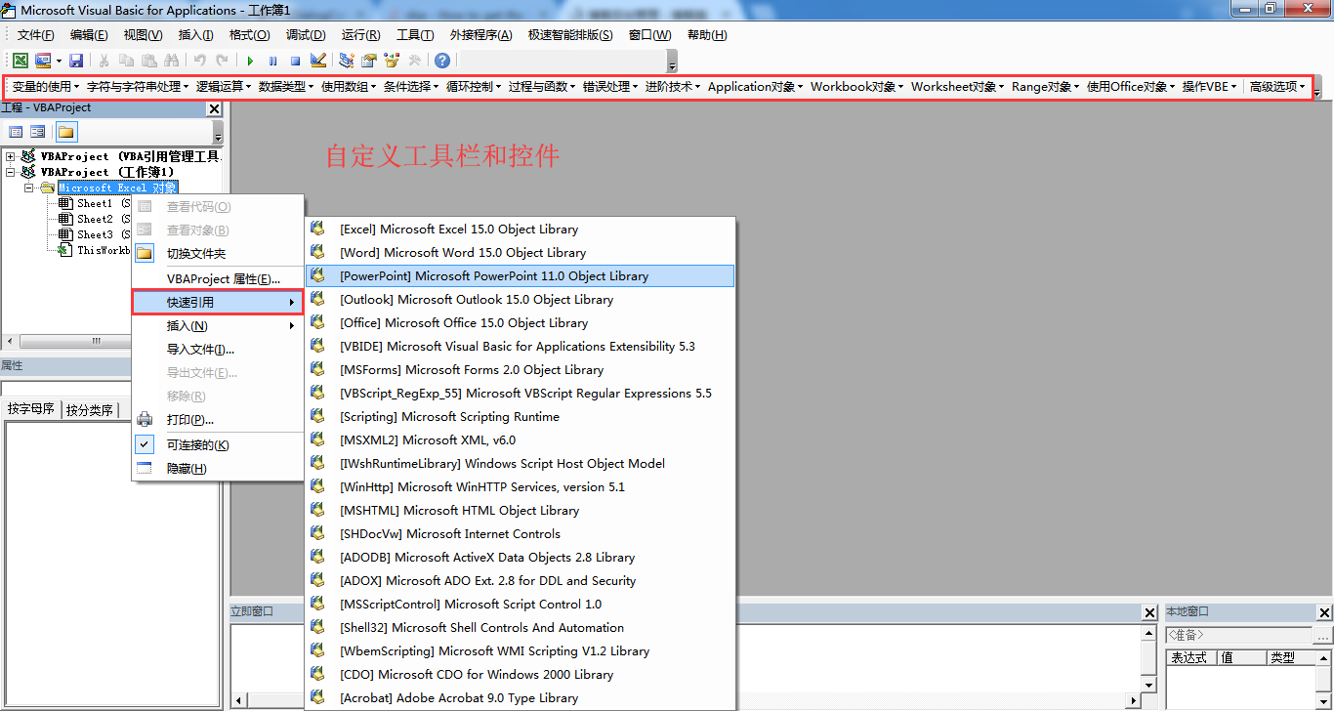Open the Properties Window toolbar icon
Image resolution: width=1334 pixels, height=711 pixels.
(x=369, y=61)
